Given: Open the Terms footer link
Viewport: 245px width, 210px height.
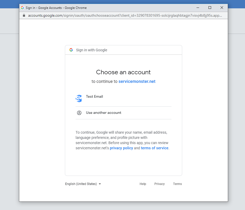Looking at the screenshot, I should click(x=177, y=184).
